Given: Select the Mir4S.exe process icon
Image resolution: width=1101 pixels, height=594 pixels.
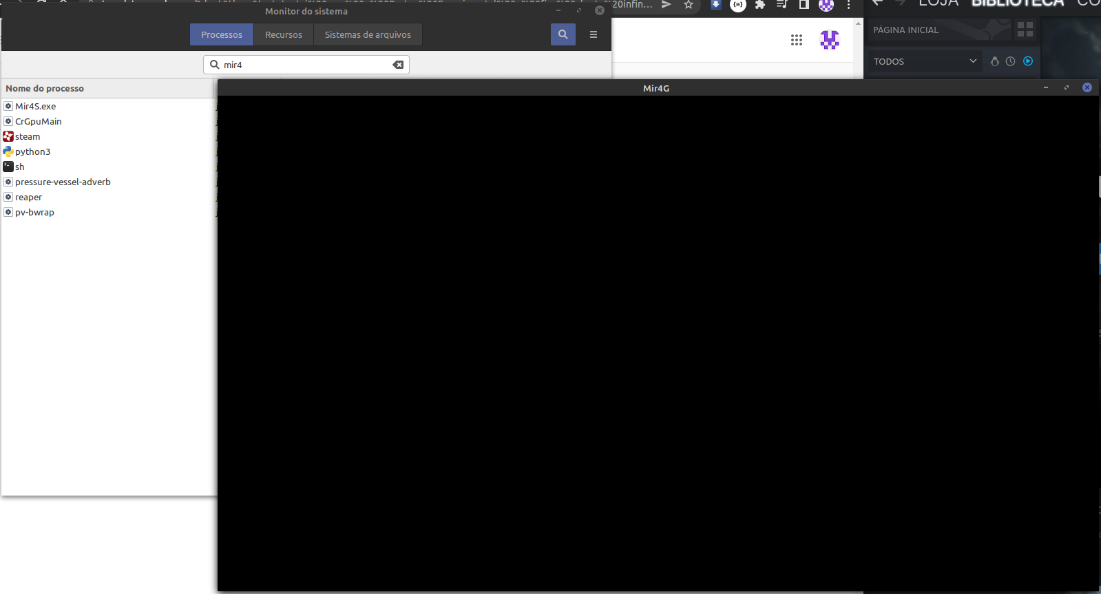Looking at the screenshot, I should [8, 106].
